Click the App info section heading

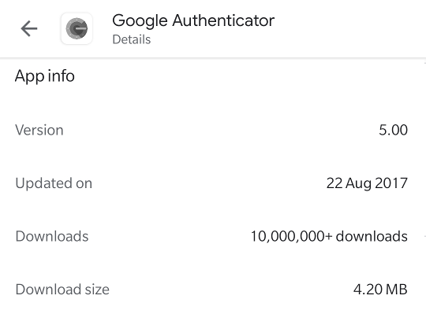tap(45, 76)
